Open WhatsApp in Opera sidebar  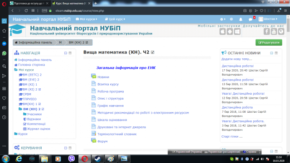point(4,53)
